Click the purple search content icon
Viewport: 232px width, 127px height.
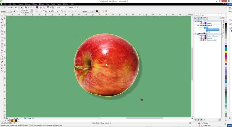[37, 7]
